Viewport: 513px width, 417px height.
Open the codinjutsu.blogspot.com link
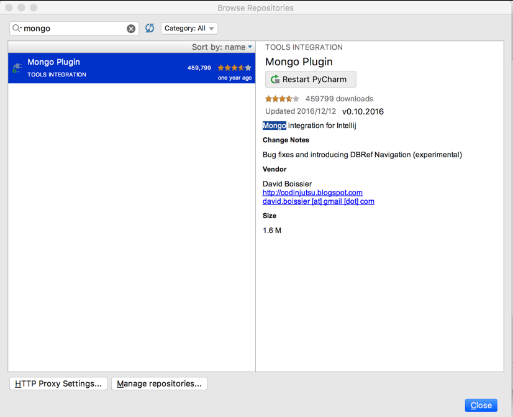coord(312,193)
